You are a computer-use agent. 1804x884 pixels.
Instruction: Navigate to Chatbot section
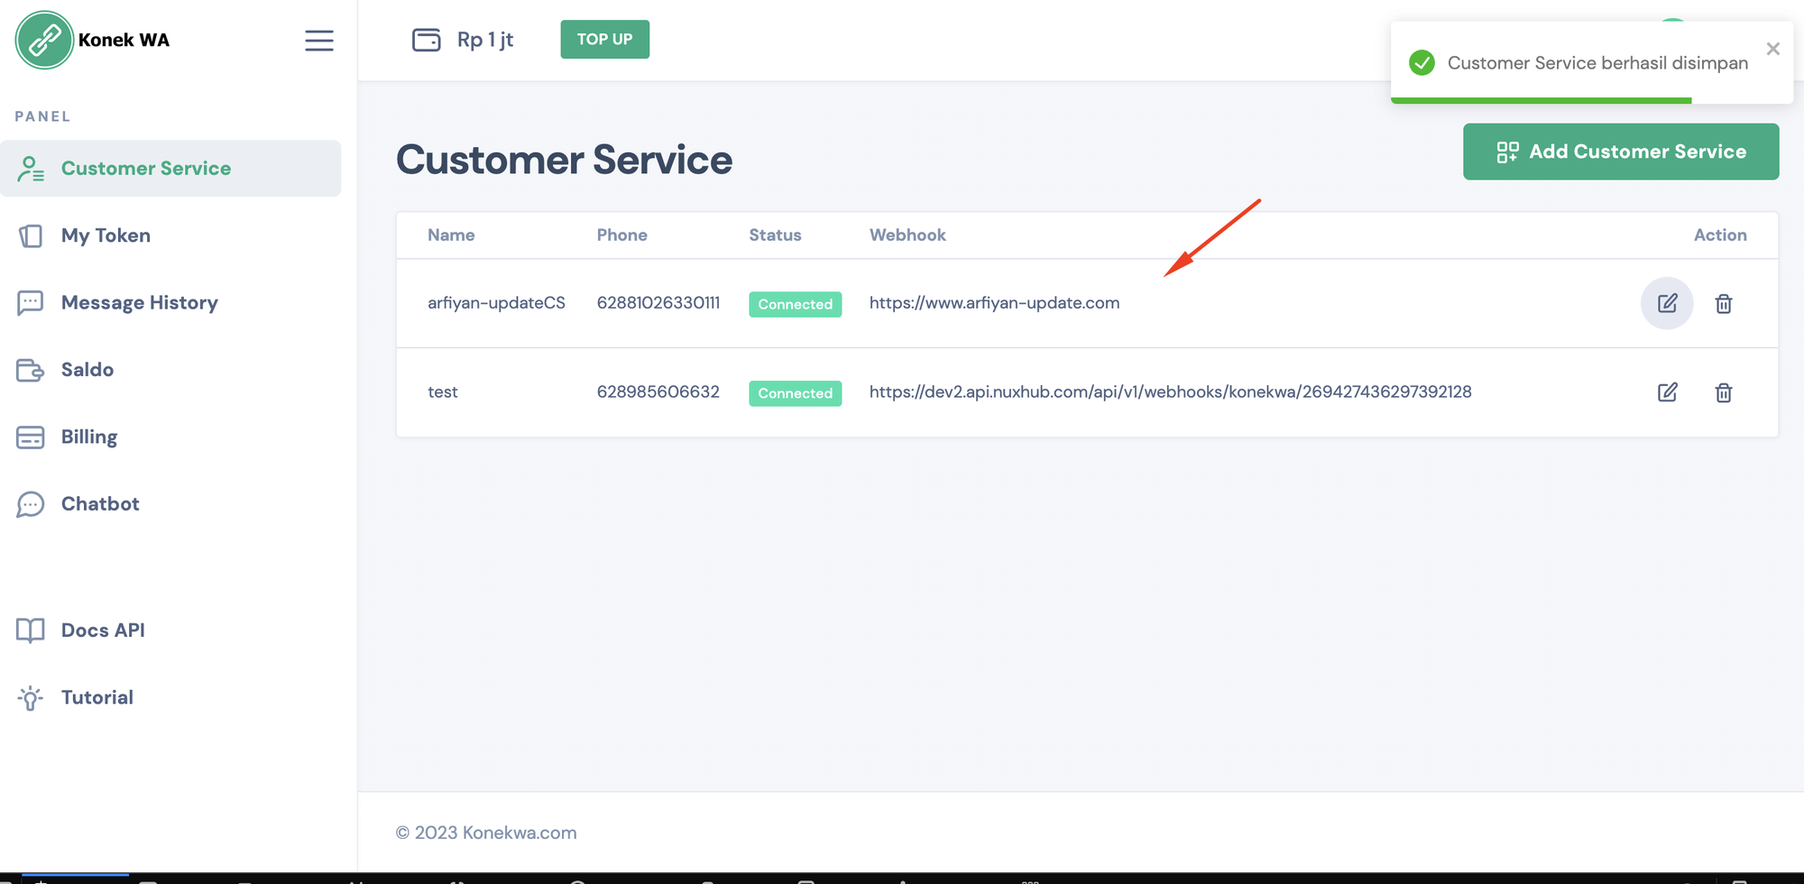coord(99,504)
